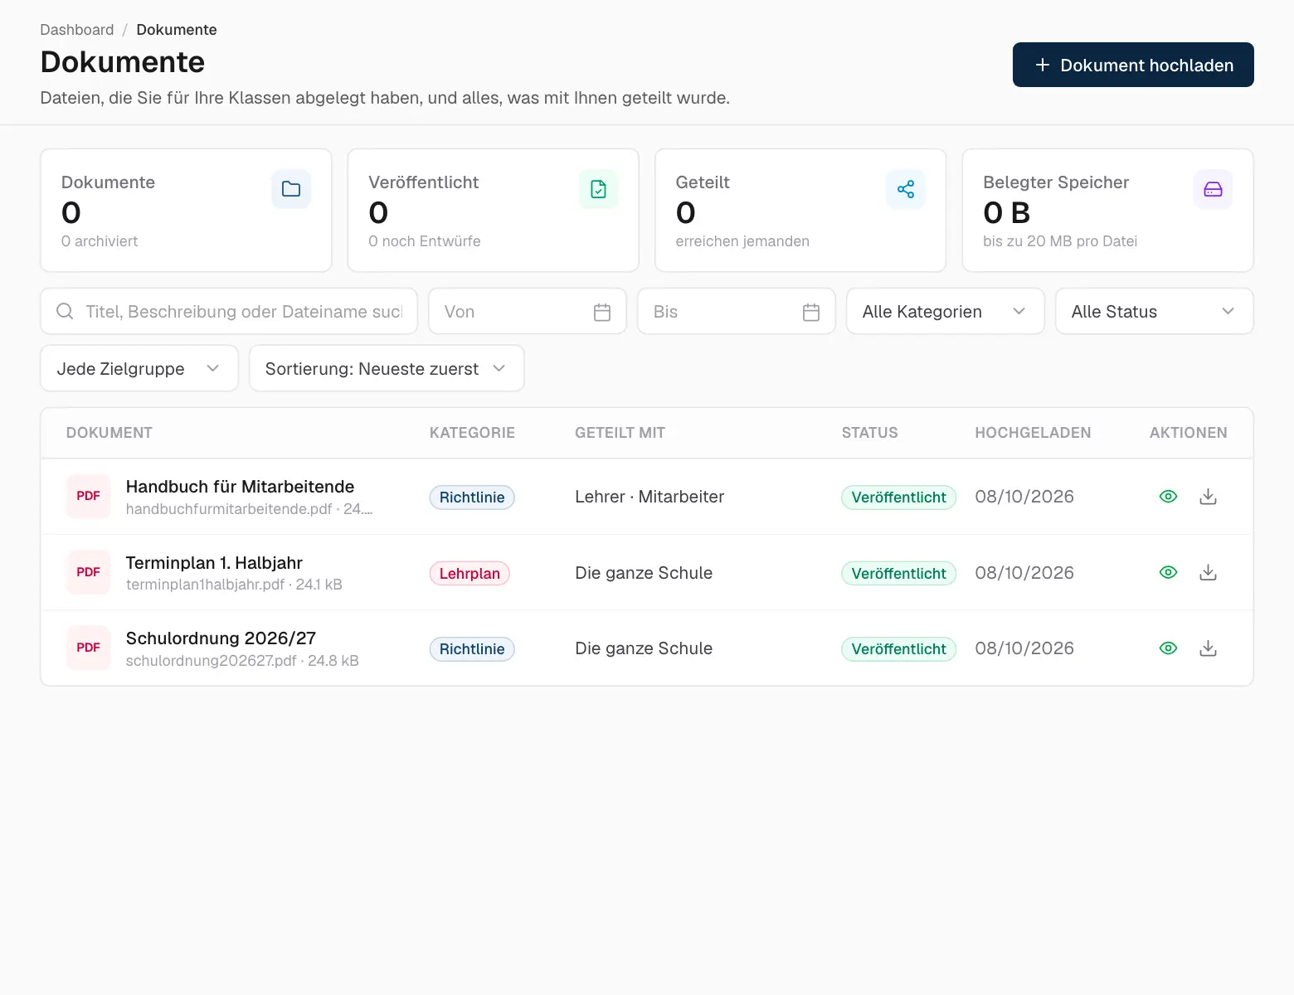Click the calendar icon in the Bis field
The image size is (1294, 995).
pos(811,312)
